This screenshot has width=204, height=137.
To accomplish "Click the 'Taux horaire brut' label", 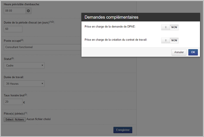I will click(x=16, y=95).
